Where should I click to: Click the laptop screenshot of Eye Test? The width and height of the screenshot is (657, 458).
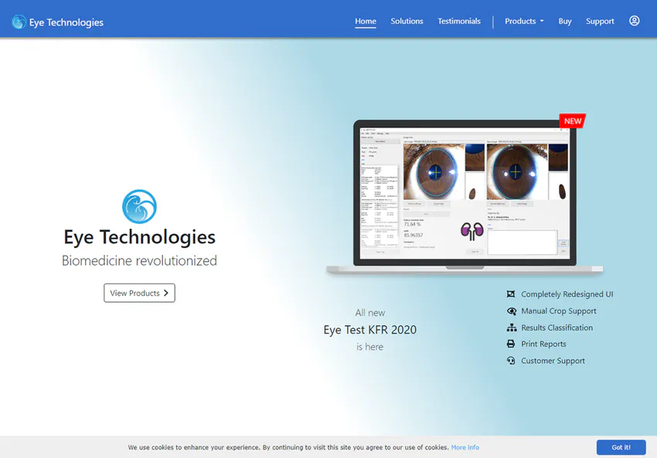pos(464,197)
